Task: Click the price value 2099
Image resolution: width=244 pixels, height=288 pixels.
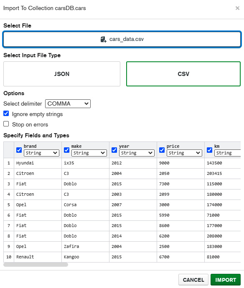Action: pyautogui.click(x=164, y=194)
